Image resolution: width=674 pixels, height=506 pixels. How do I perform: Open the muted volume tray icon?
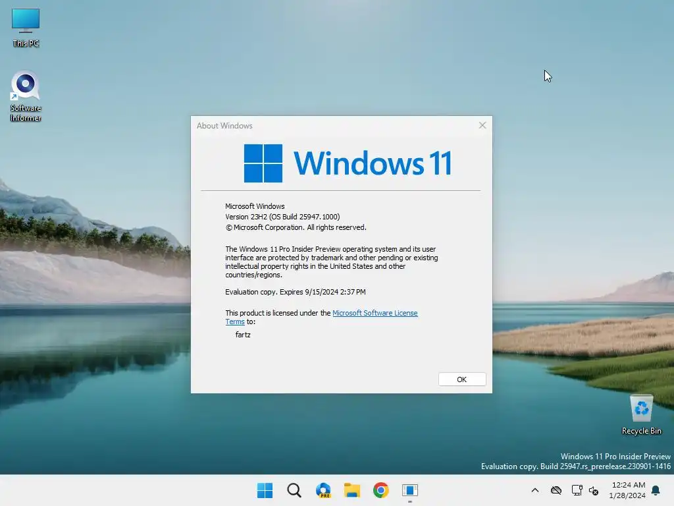pyautogui.click(x=594, y=490)
